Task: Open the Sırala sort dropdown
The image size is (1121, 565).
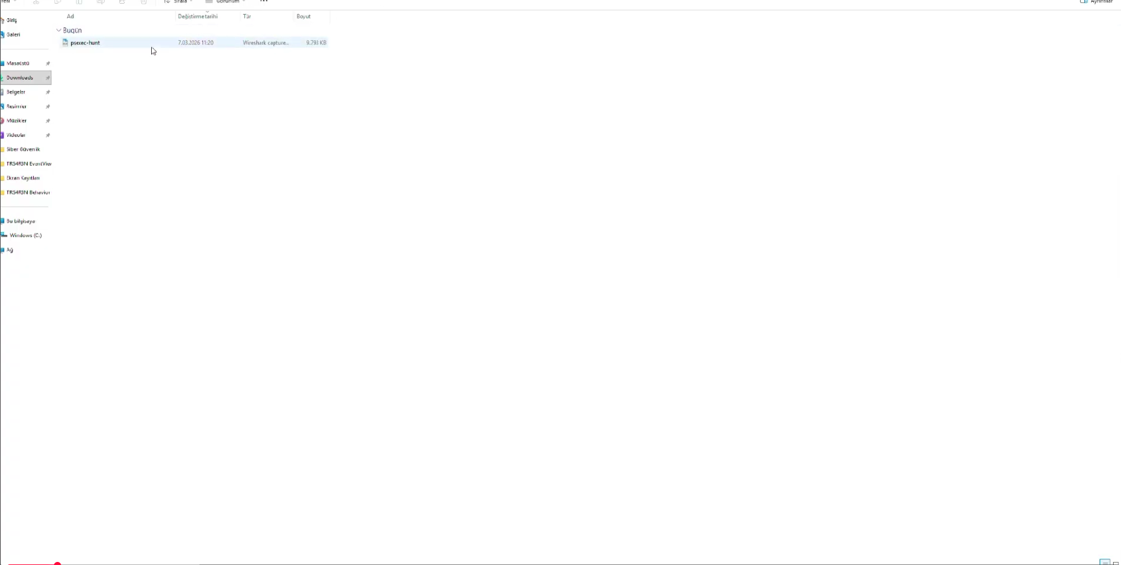Action: [x=179, y=2]
